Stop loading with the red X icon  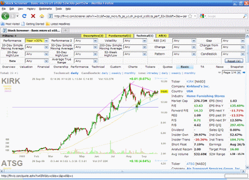click(x=33, y=16)
